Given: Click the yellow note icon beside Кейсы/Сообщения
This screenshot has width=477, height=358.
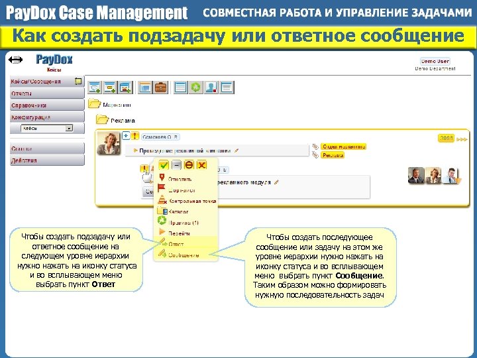Looking at the screenshot, I should (x=78, y=82).
